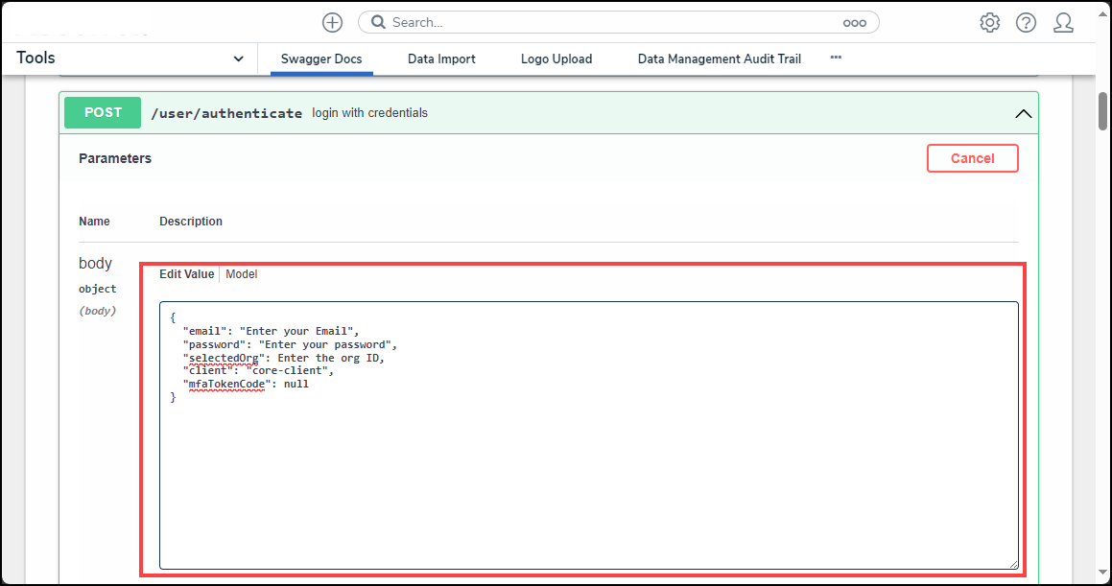Viewport: 1112px width, 586px height.
Task: Click the vertical scrollbar thumb
Action: coord(1103,110)
